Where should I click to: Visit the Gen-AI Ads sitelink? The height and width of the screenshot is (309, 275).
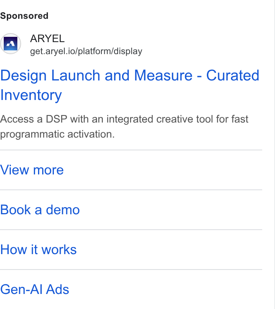tap(35, 289)
